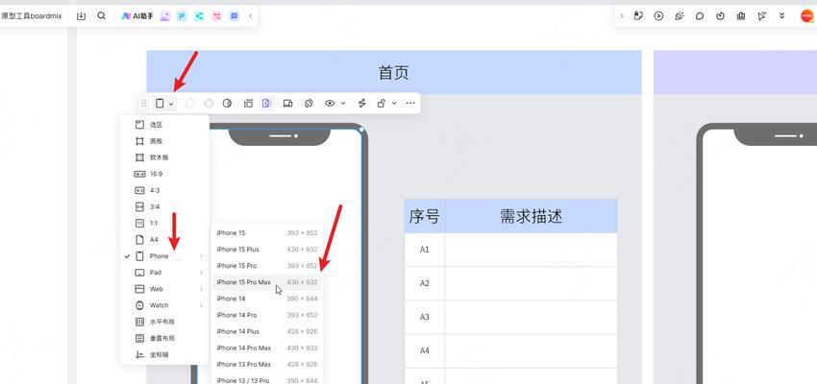Click the blue chat bubble AI icon
This screenshot has height=384, width=817.
(235, 16)
